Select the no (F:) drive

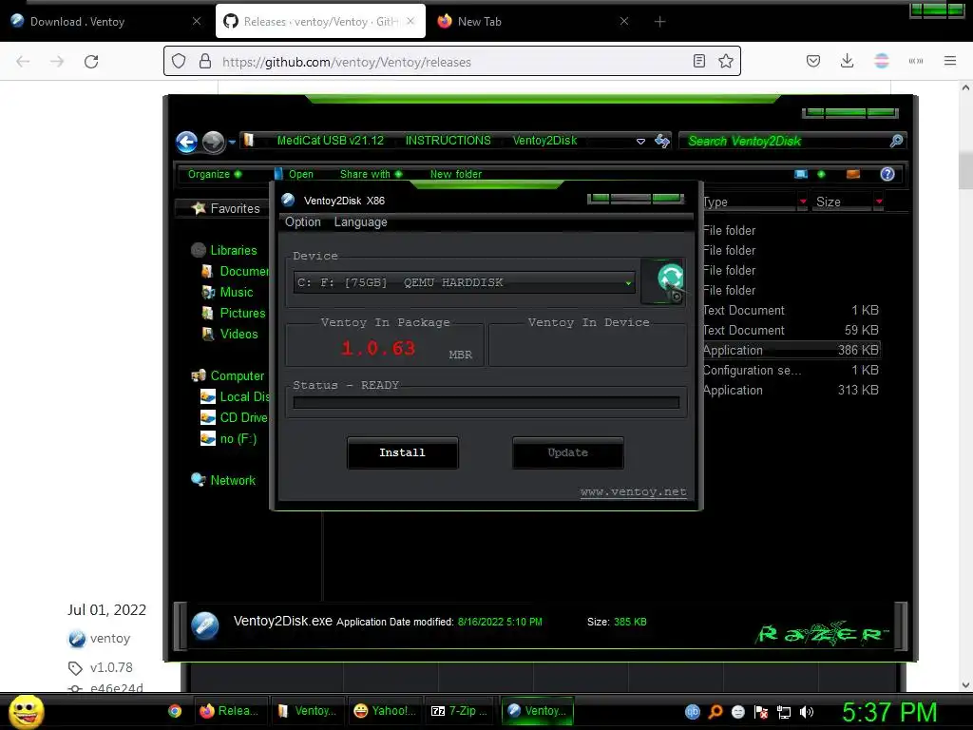[x=228, y=438]
